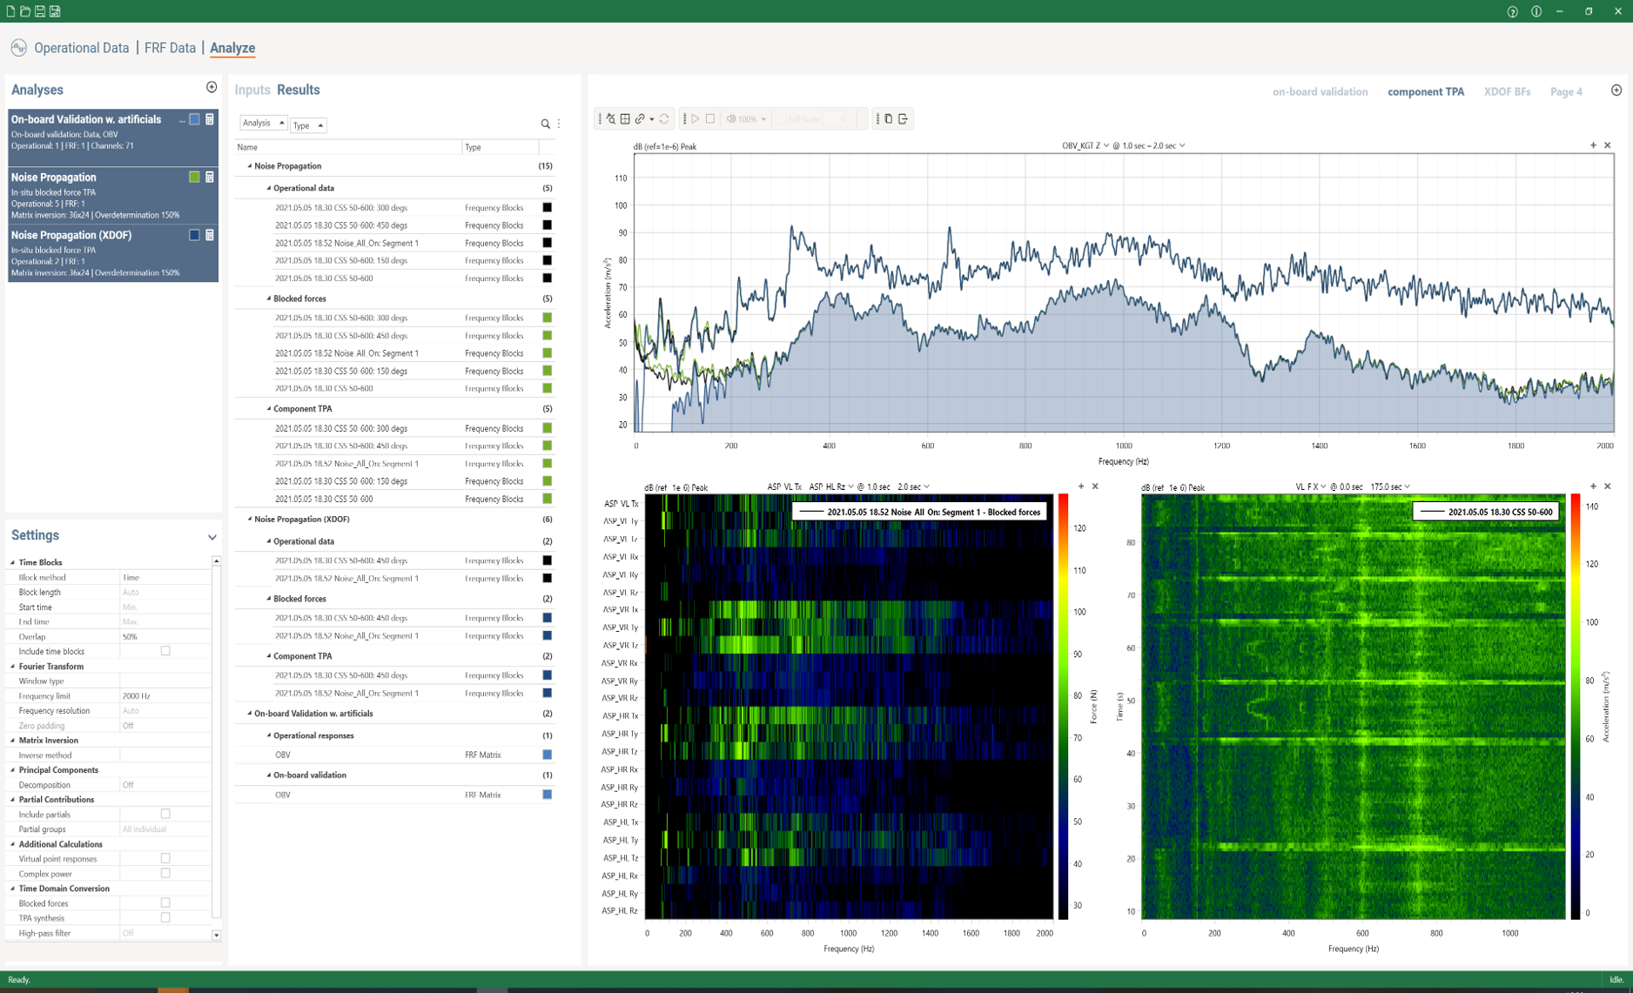
Task: Click the link cursors icon in plot toolbar
Action: [640, 119]
